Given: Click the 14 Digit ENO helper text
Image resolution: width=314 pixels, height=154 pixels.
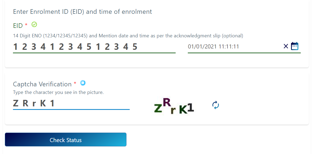Looking at the screenshot, I should click(x=128, y=36).
